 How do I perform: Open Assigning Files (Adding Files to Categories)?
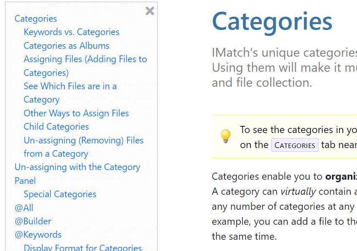tap(85, 66)
